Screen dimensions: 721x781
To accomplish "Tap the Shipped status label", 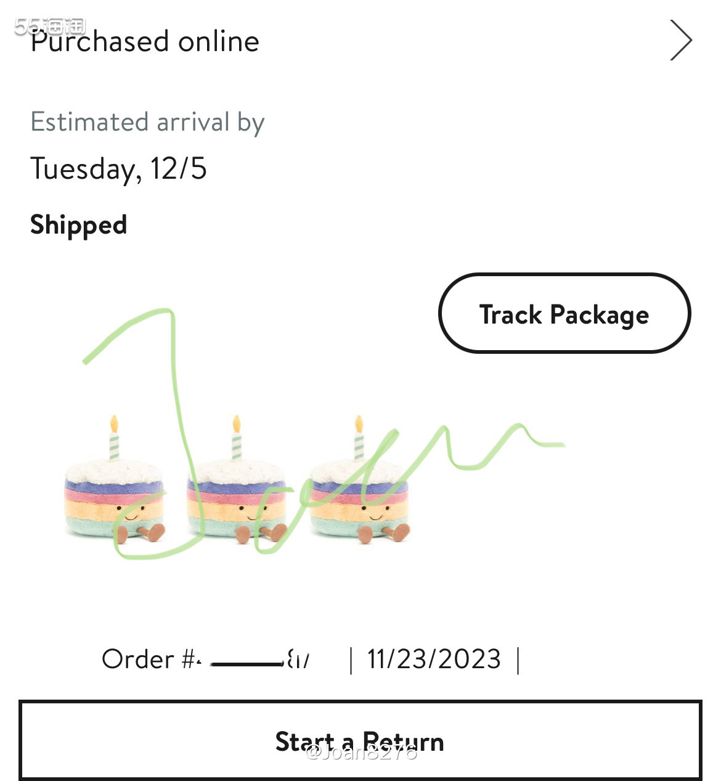I will [x=79, y=226].
